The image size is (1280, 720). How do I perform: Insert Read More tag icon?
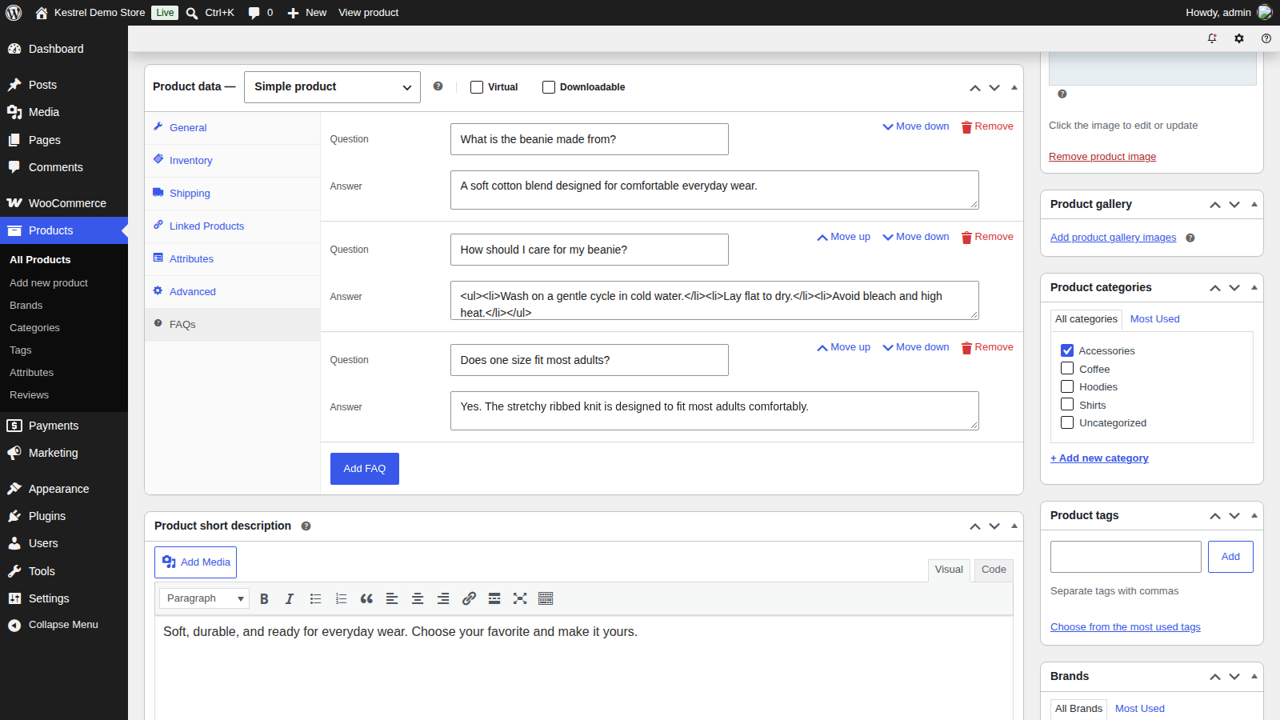tap(494, 598)
